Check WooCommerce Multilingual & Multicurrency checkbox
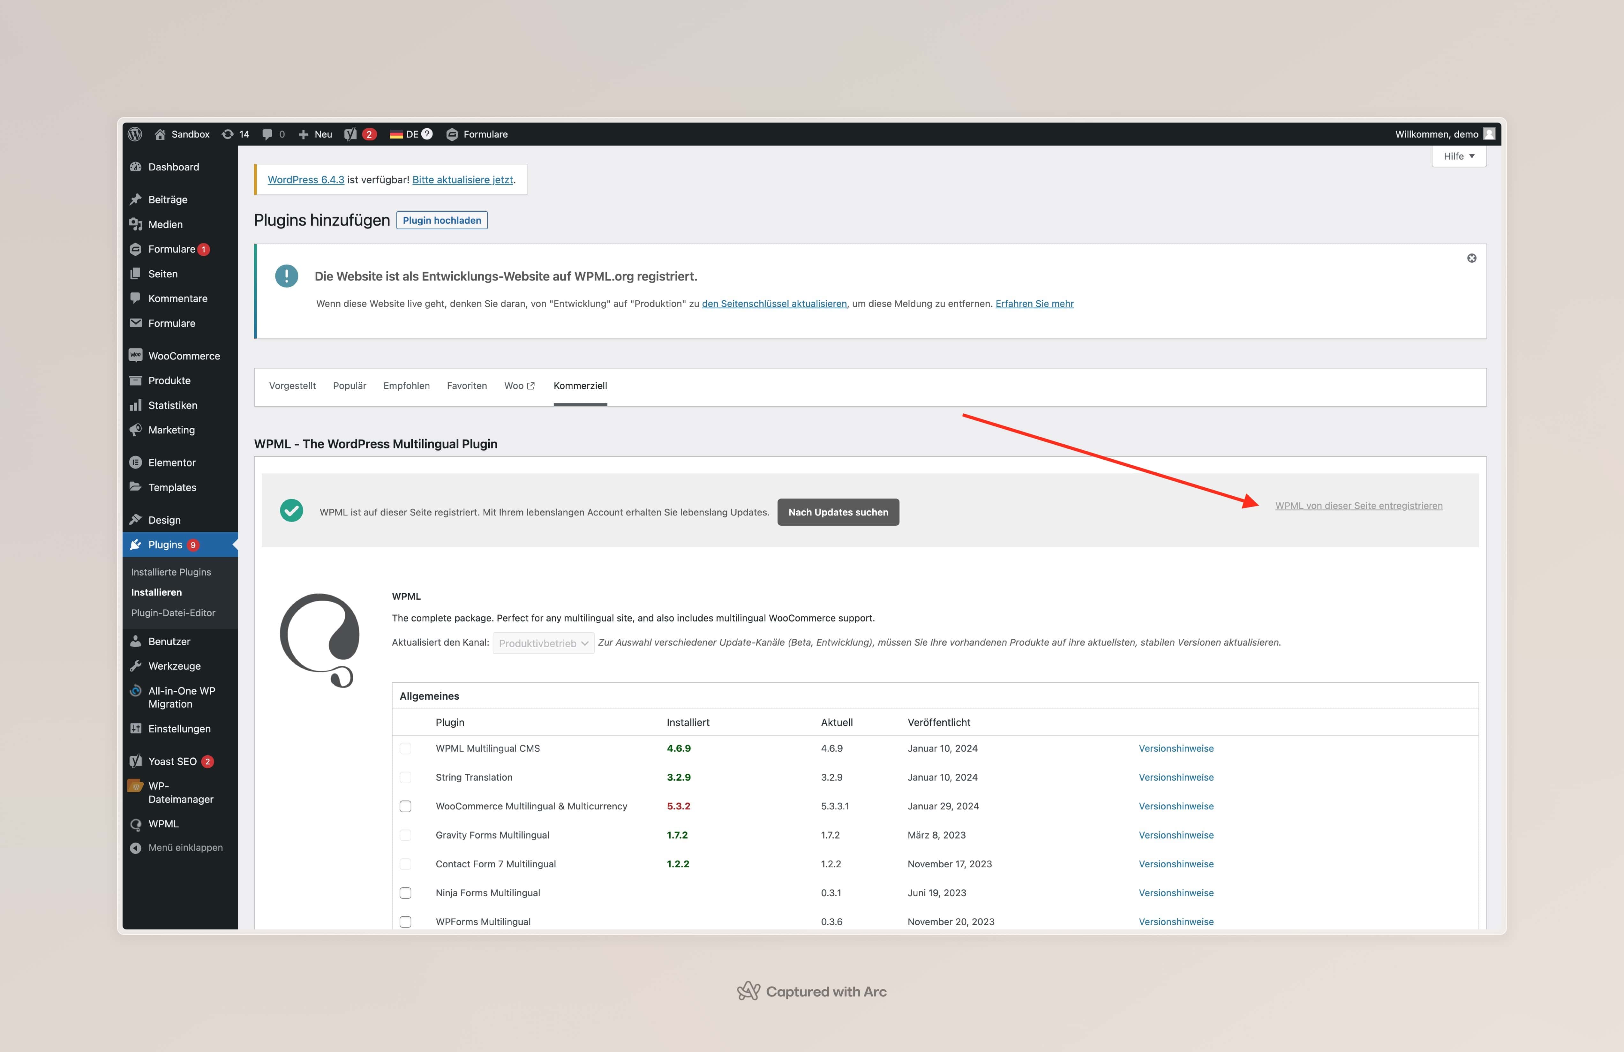The height and width of the screenshot is (1052, 1624). 405,807
